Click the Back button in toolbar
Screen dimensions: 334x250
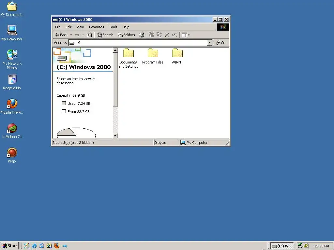tap(61, 35)
